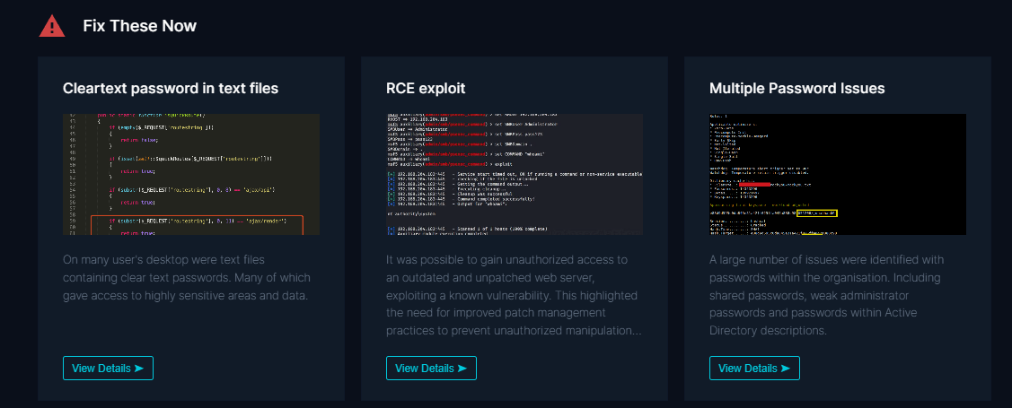Image resolution: width=1012 pixels, height=408 pixels.
Task: Open View Details for Multiple Password Issues
Action: point(754,369)
